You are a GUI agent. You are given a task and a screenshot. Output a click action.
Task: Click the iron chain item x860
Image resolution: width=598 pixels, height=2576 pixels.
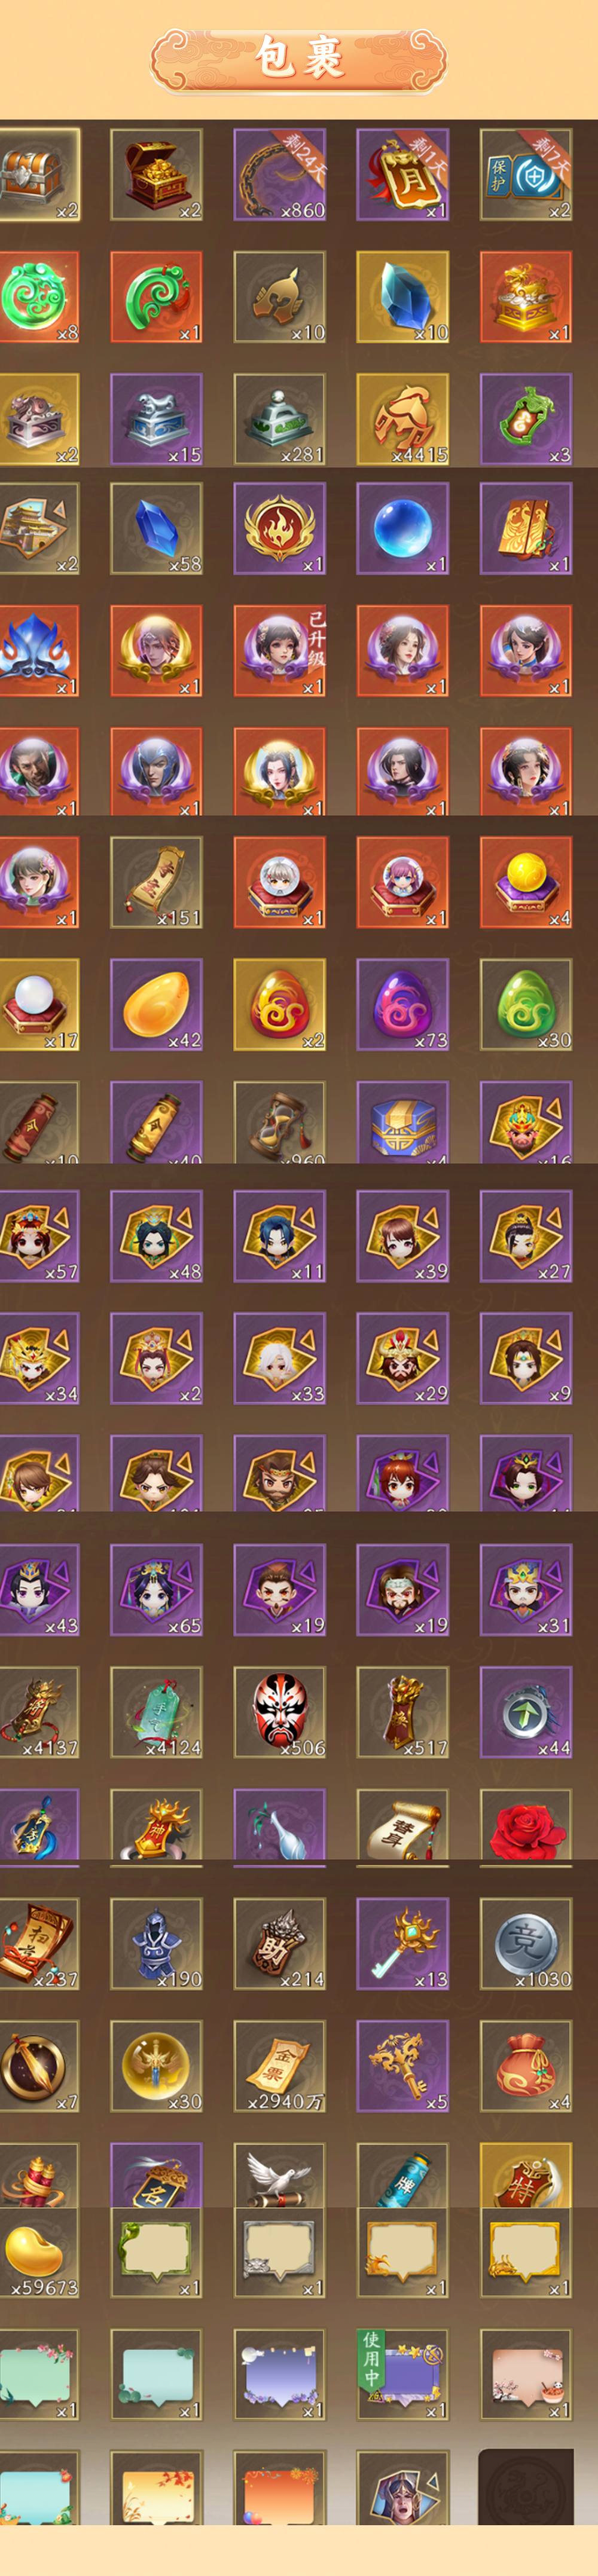279,174
